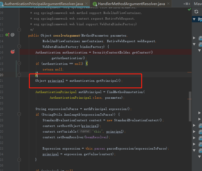Fold the if authentication == null block
Image resolution: width=202 pixels, height=171 pixels.
(x=19, y=63)
